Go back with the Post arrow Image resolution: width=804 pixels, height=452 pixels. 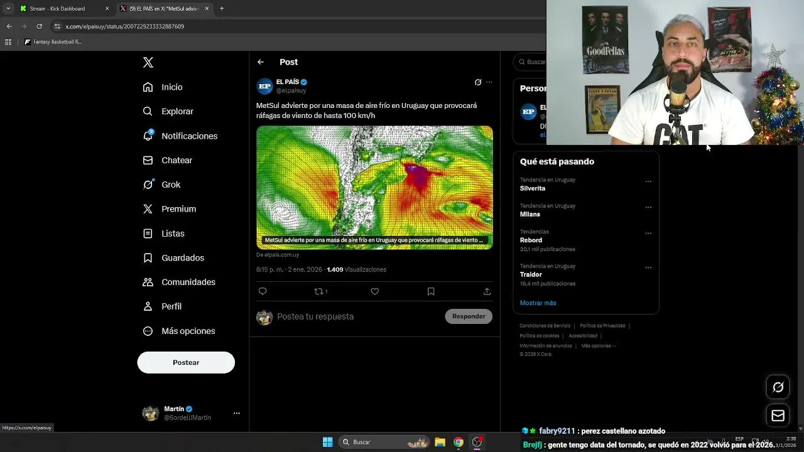[261, 62]
